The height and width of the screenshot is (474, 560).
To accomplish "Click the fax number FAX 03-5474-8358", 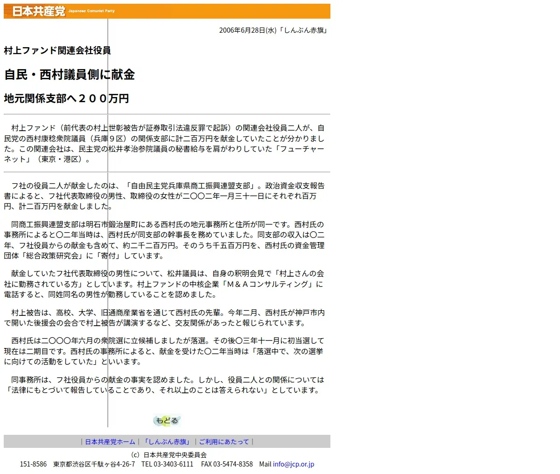I will pyautogui.click(x=227, y=464).
